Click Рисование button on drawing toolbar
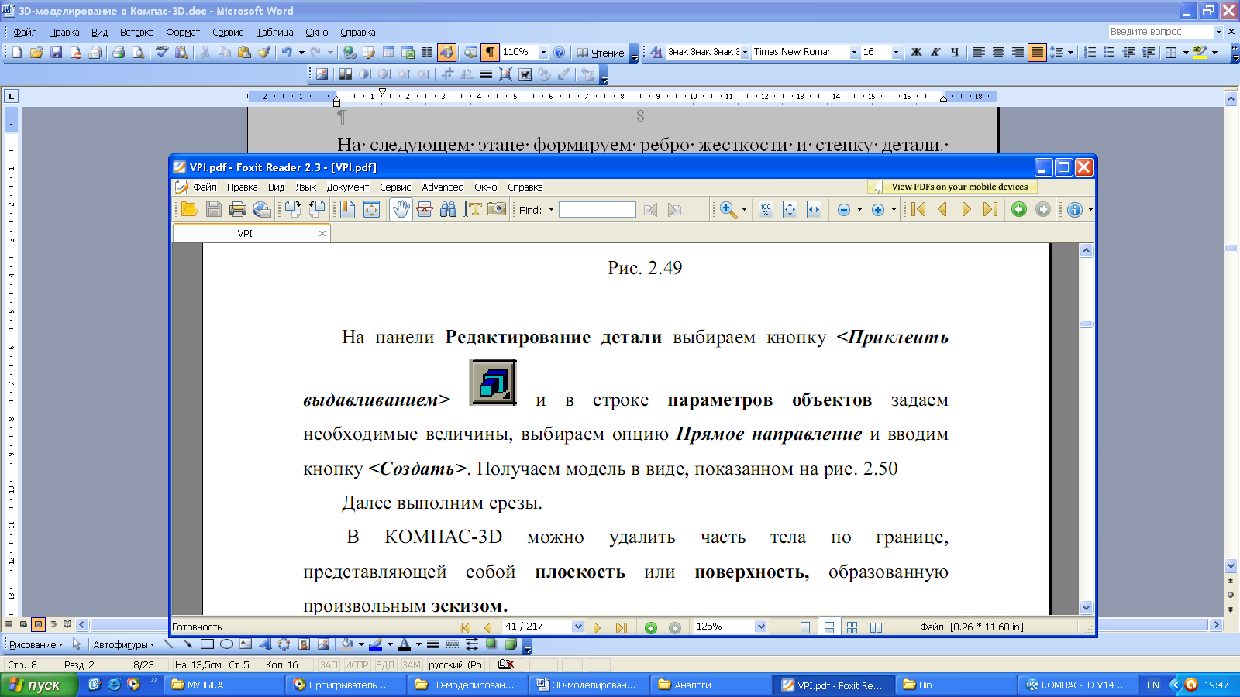The image size is (1240, 697). point(36,644)
